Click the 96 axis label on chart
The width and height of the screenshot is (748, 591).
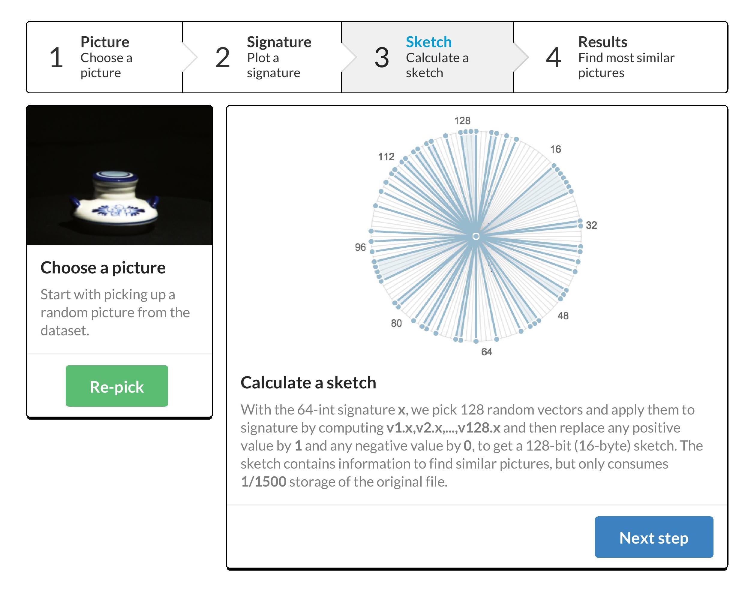coord(360,247)
